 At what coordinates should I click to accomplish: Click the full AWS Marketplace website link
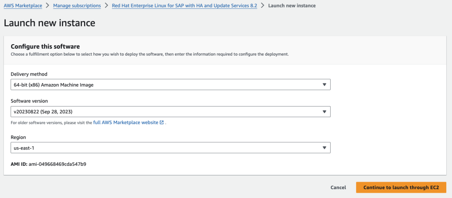point(126,122)
